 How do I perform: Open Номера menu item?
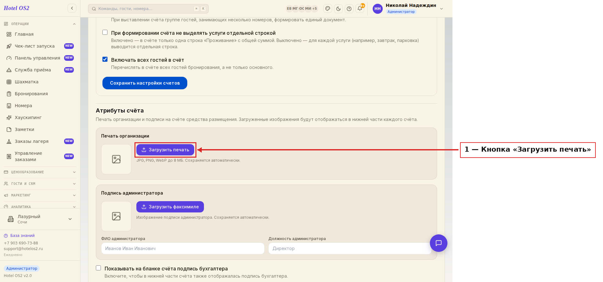click(x=40, y=106)
